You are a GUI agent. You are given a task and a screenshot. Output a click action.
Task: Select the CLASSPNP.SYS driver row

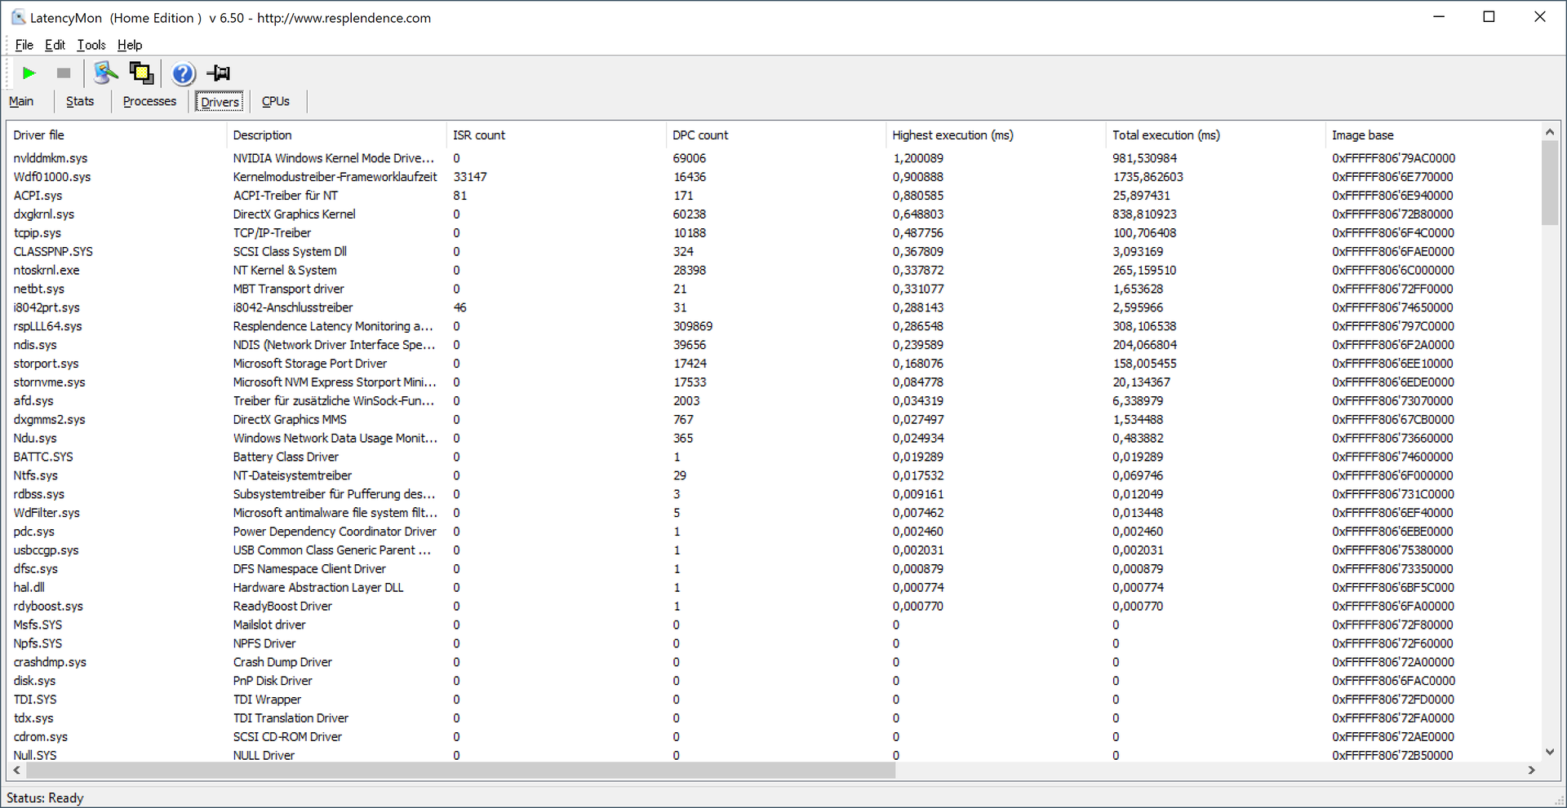(774, 252)
